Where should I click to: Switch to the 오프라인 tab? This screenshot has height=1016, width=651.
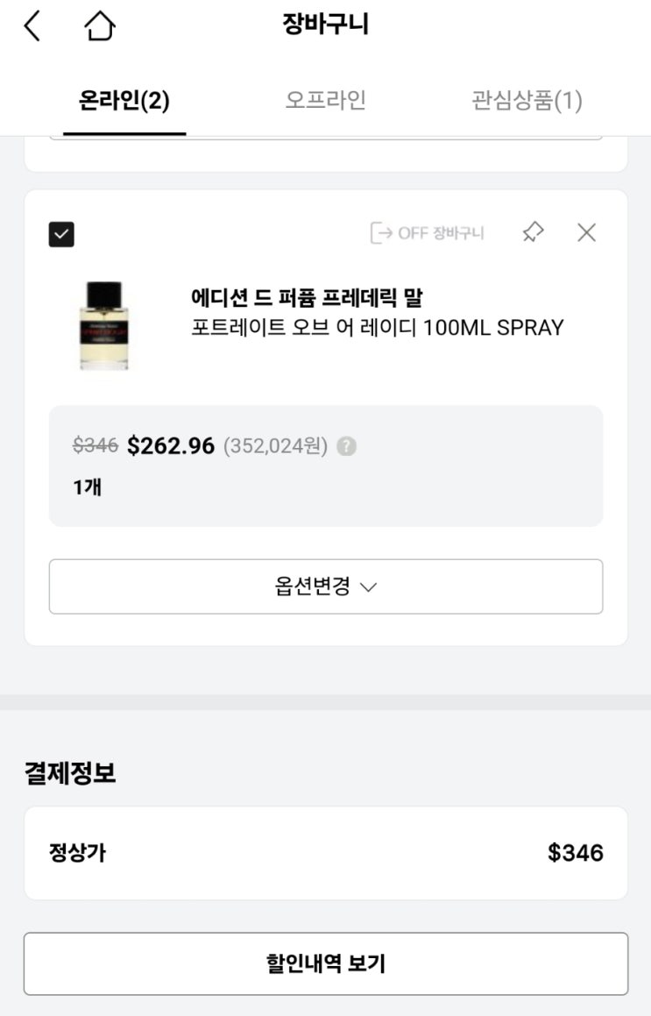click(326, 100)
